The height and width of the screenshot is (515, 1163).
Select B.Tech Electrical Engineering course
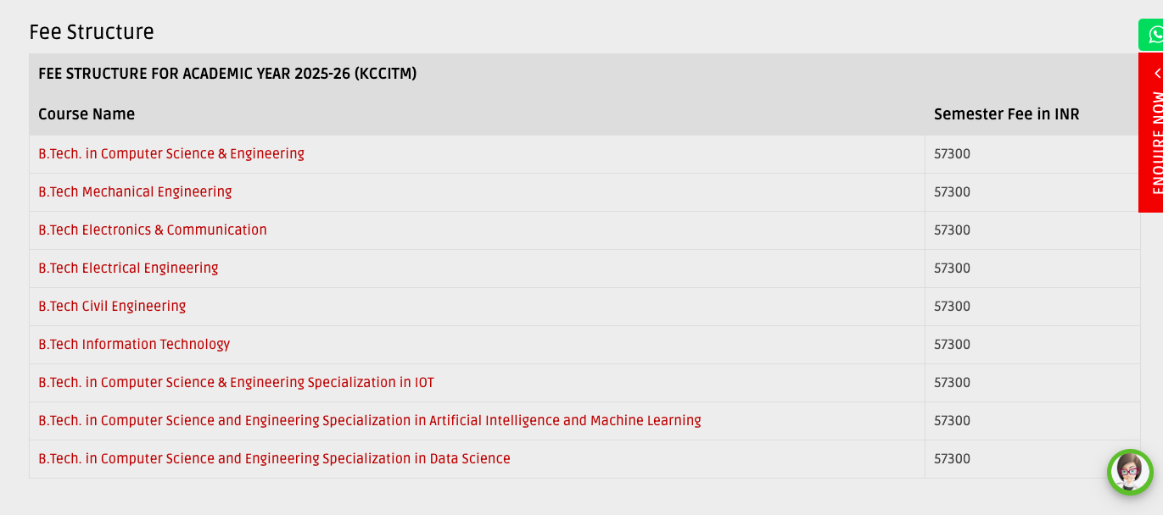tap(128, 269)
